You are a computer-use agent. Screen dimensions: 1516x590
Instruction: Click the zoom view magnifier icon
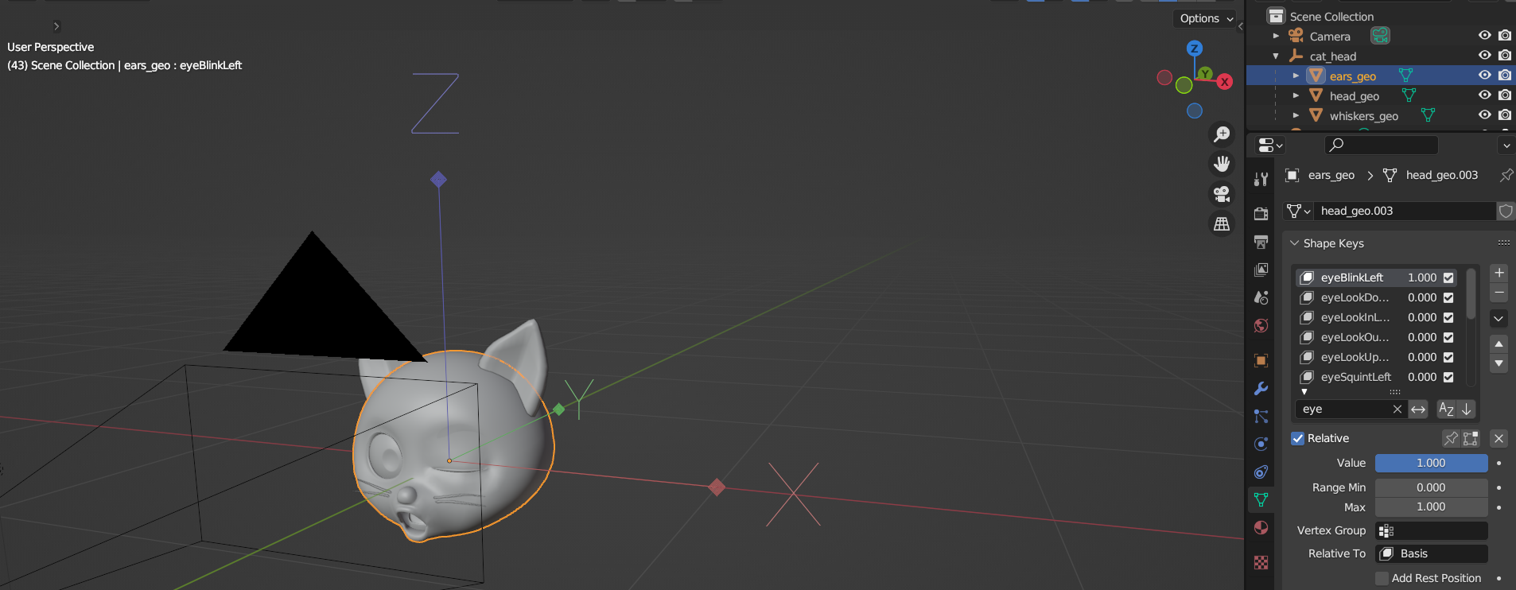click(x=1222, y=134)
